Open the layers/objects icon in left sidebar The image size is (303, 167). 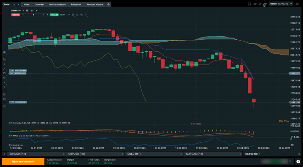tap(4, 99)
